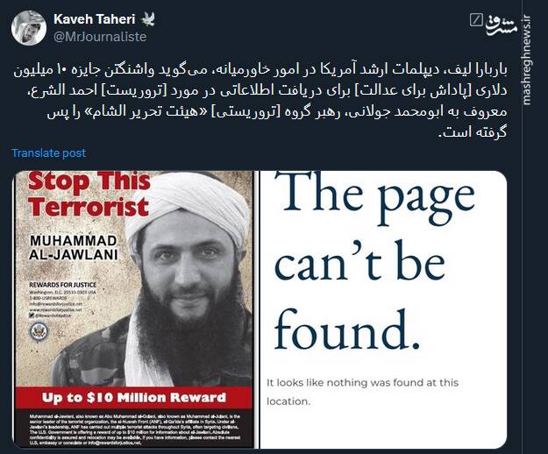Click the Up to $10 Million Reward banner
This screenshot has height=454, width=548.
click(133, 397)
